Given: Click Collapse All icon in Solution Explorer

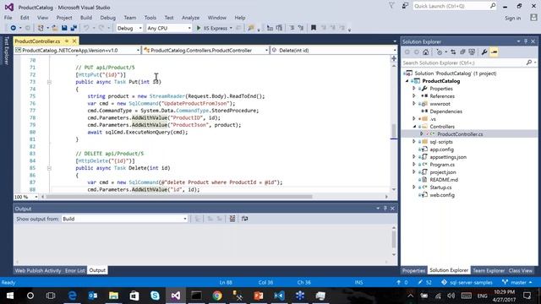Looking at the screenshot, I should [462, 52].
